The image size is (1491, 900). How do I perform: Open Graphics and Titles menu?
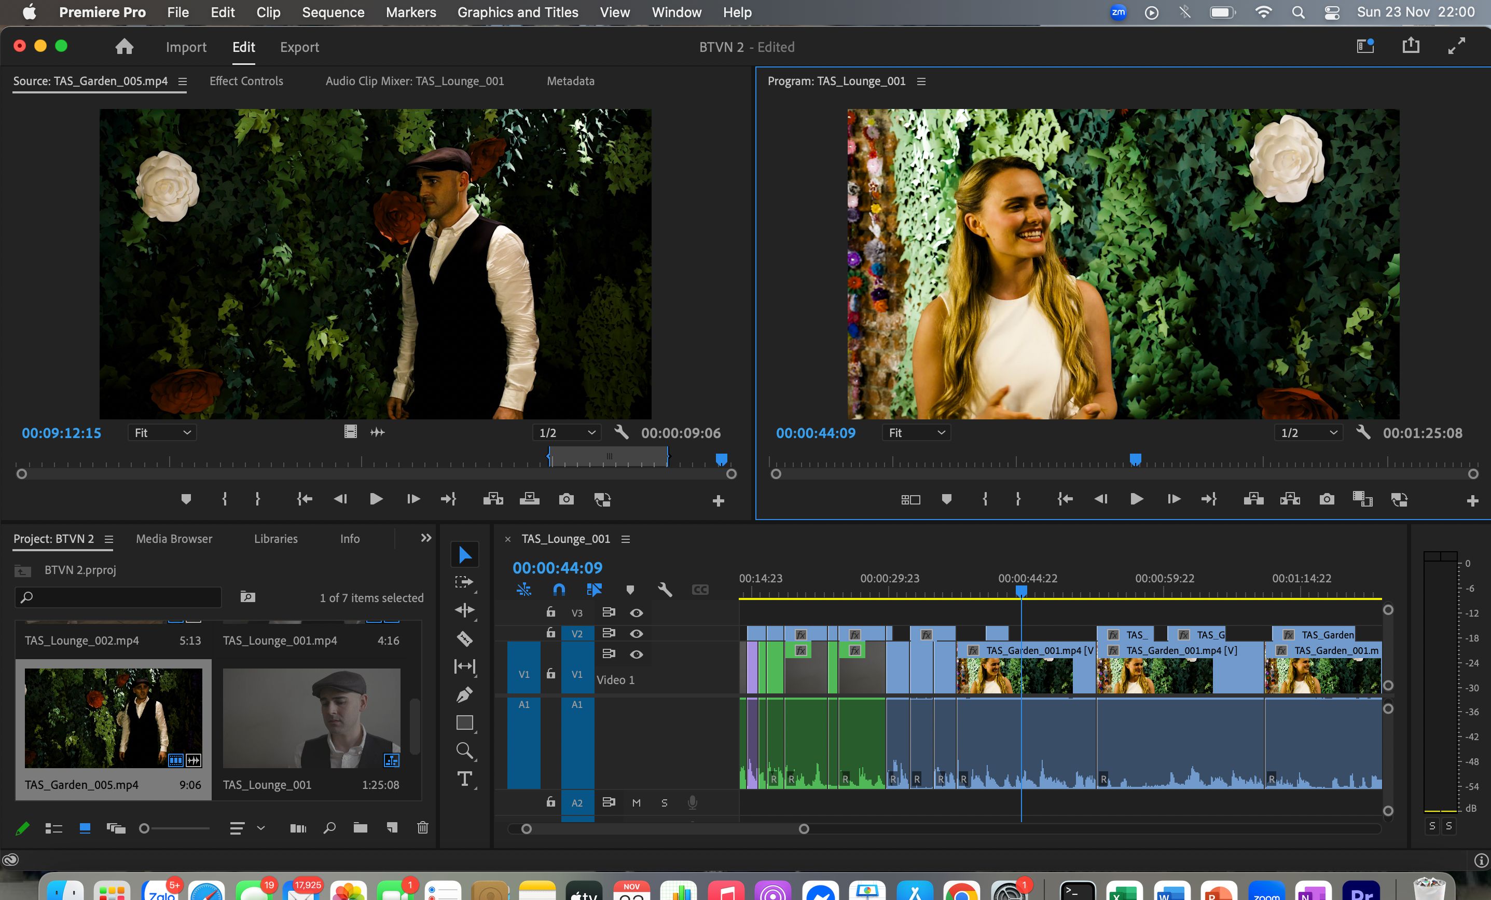coord(517,12)
